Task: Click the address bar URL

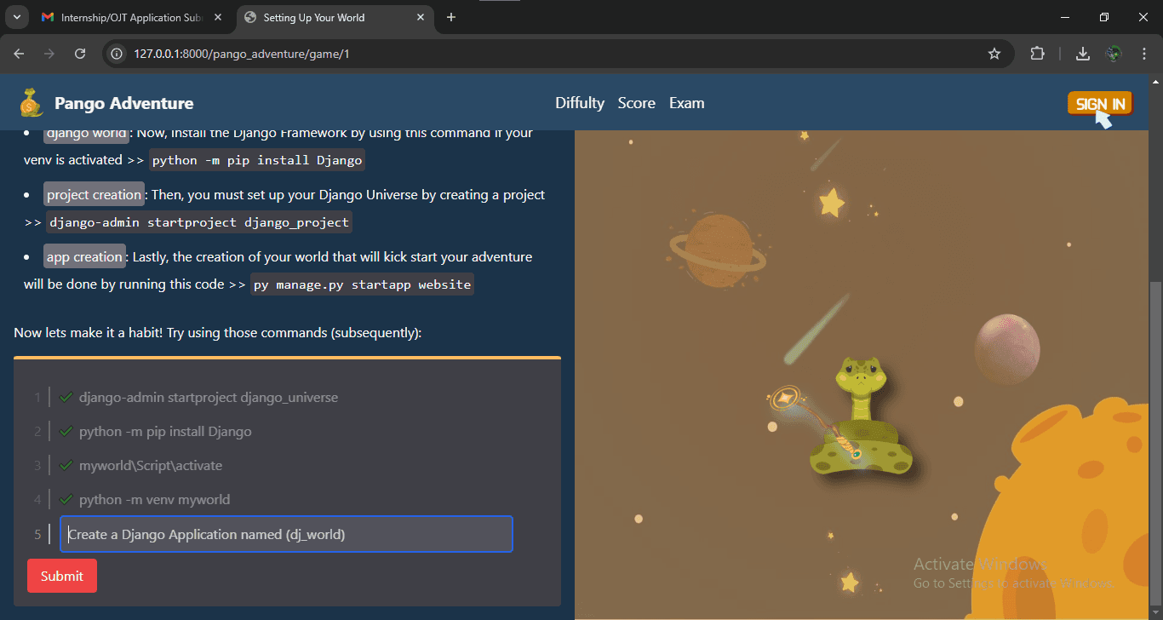Action: (242, 54)
